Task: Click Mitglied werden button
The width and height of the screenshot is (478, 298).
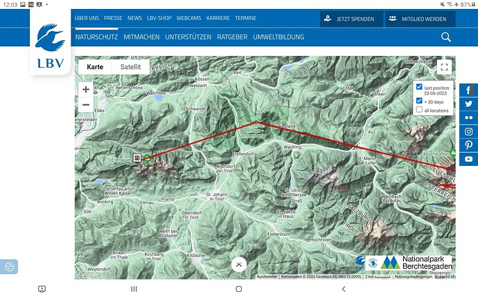Action: (420, 19)
